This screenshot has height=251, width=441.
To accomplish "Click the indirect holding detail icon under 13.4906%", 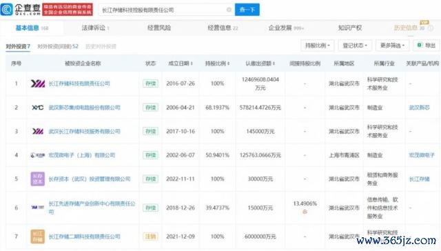I will point(305,212).
